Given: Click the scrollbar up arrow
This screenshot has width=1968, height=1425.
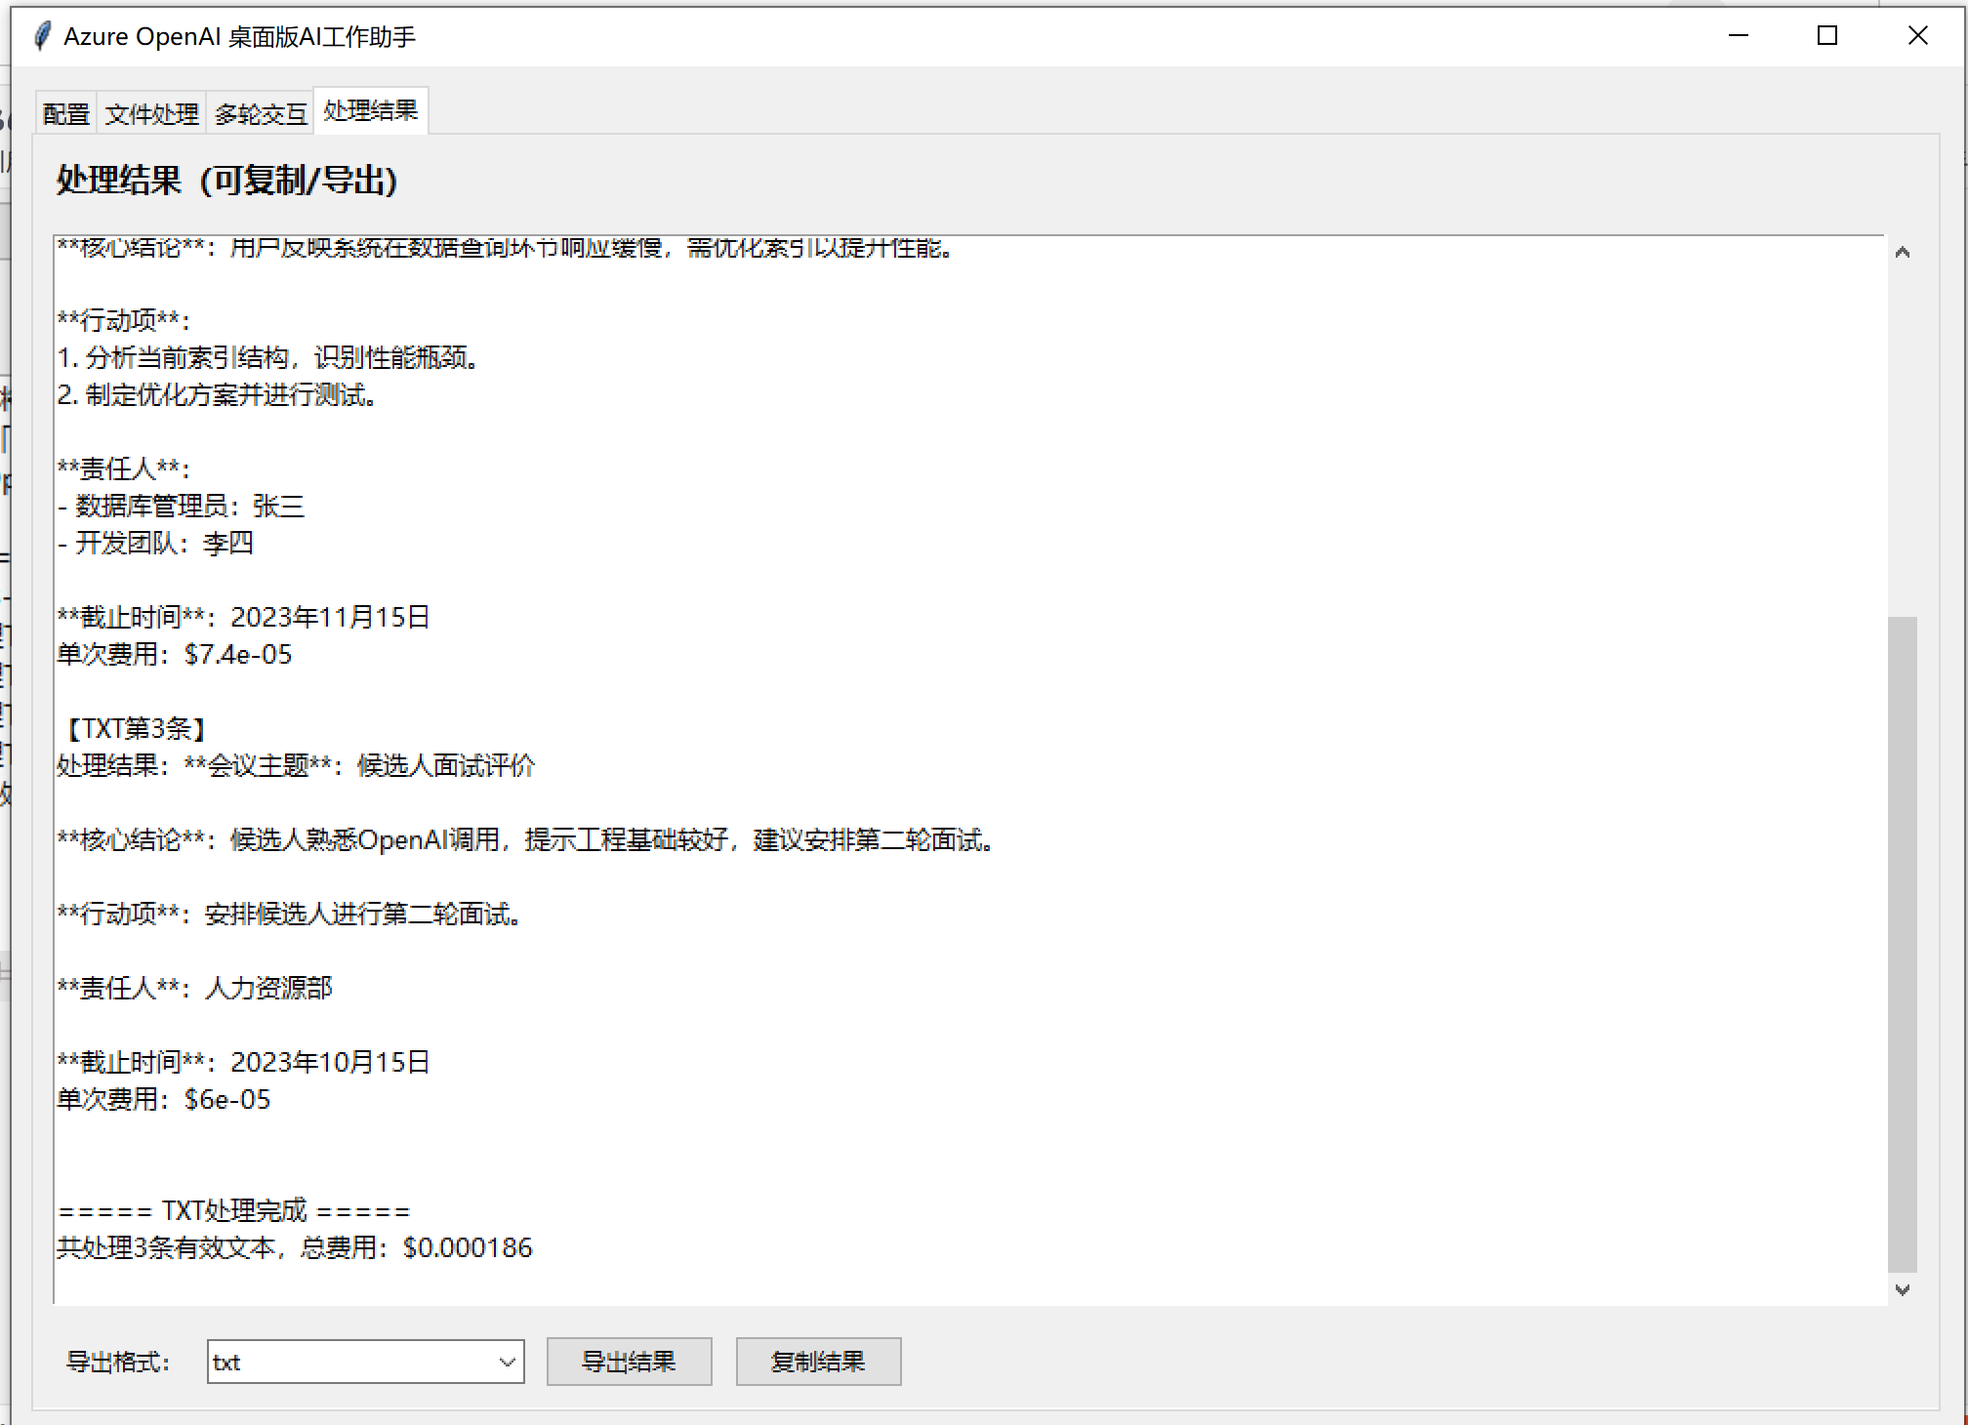Looking at the screenshot, I should point(1902,253).
